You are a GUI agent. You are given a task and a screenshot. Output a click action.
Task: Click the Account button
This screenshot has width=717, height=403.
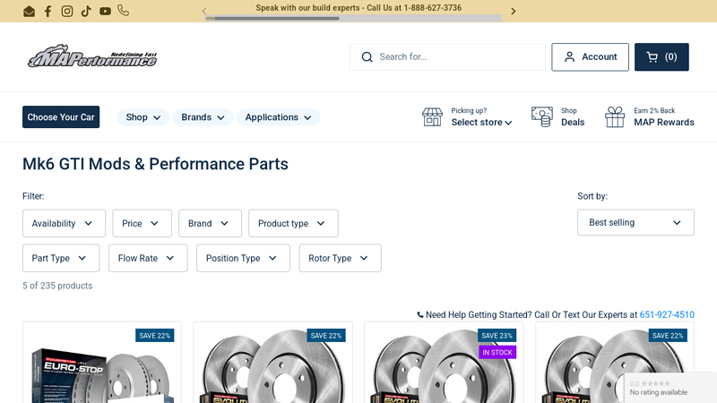click(590, 57)
